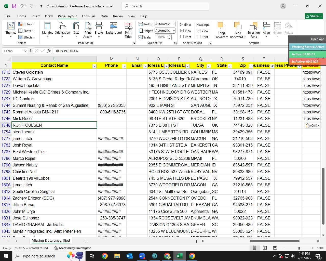The height and width of the screenshot is (261, 326).
Task: Open the Selection Pane
Action: click(x=254, y=30)
